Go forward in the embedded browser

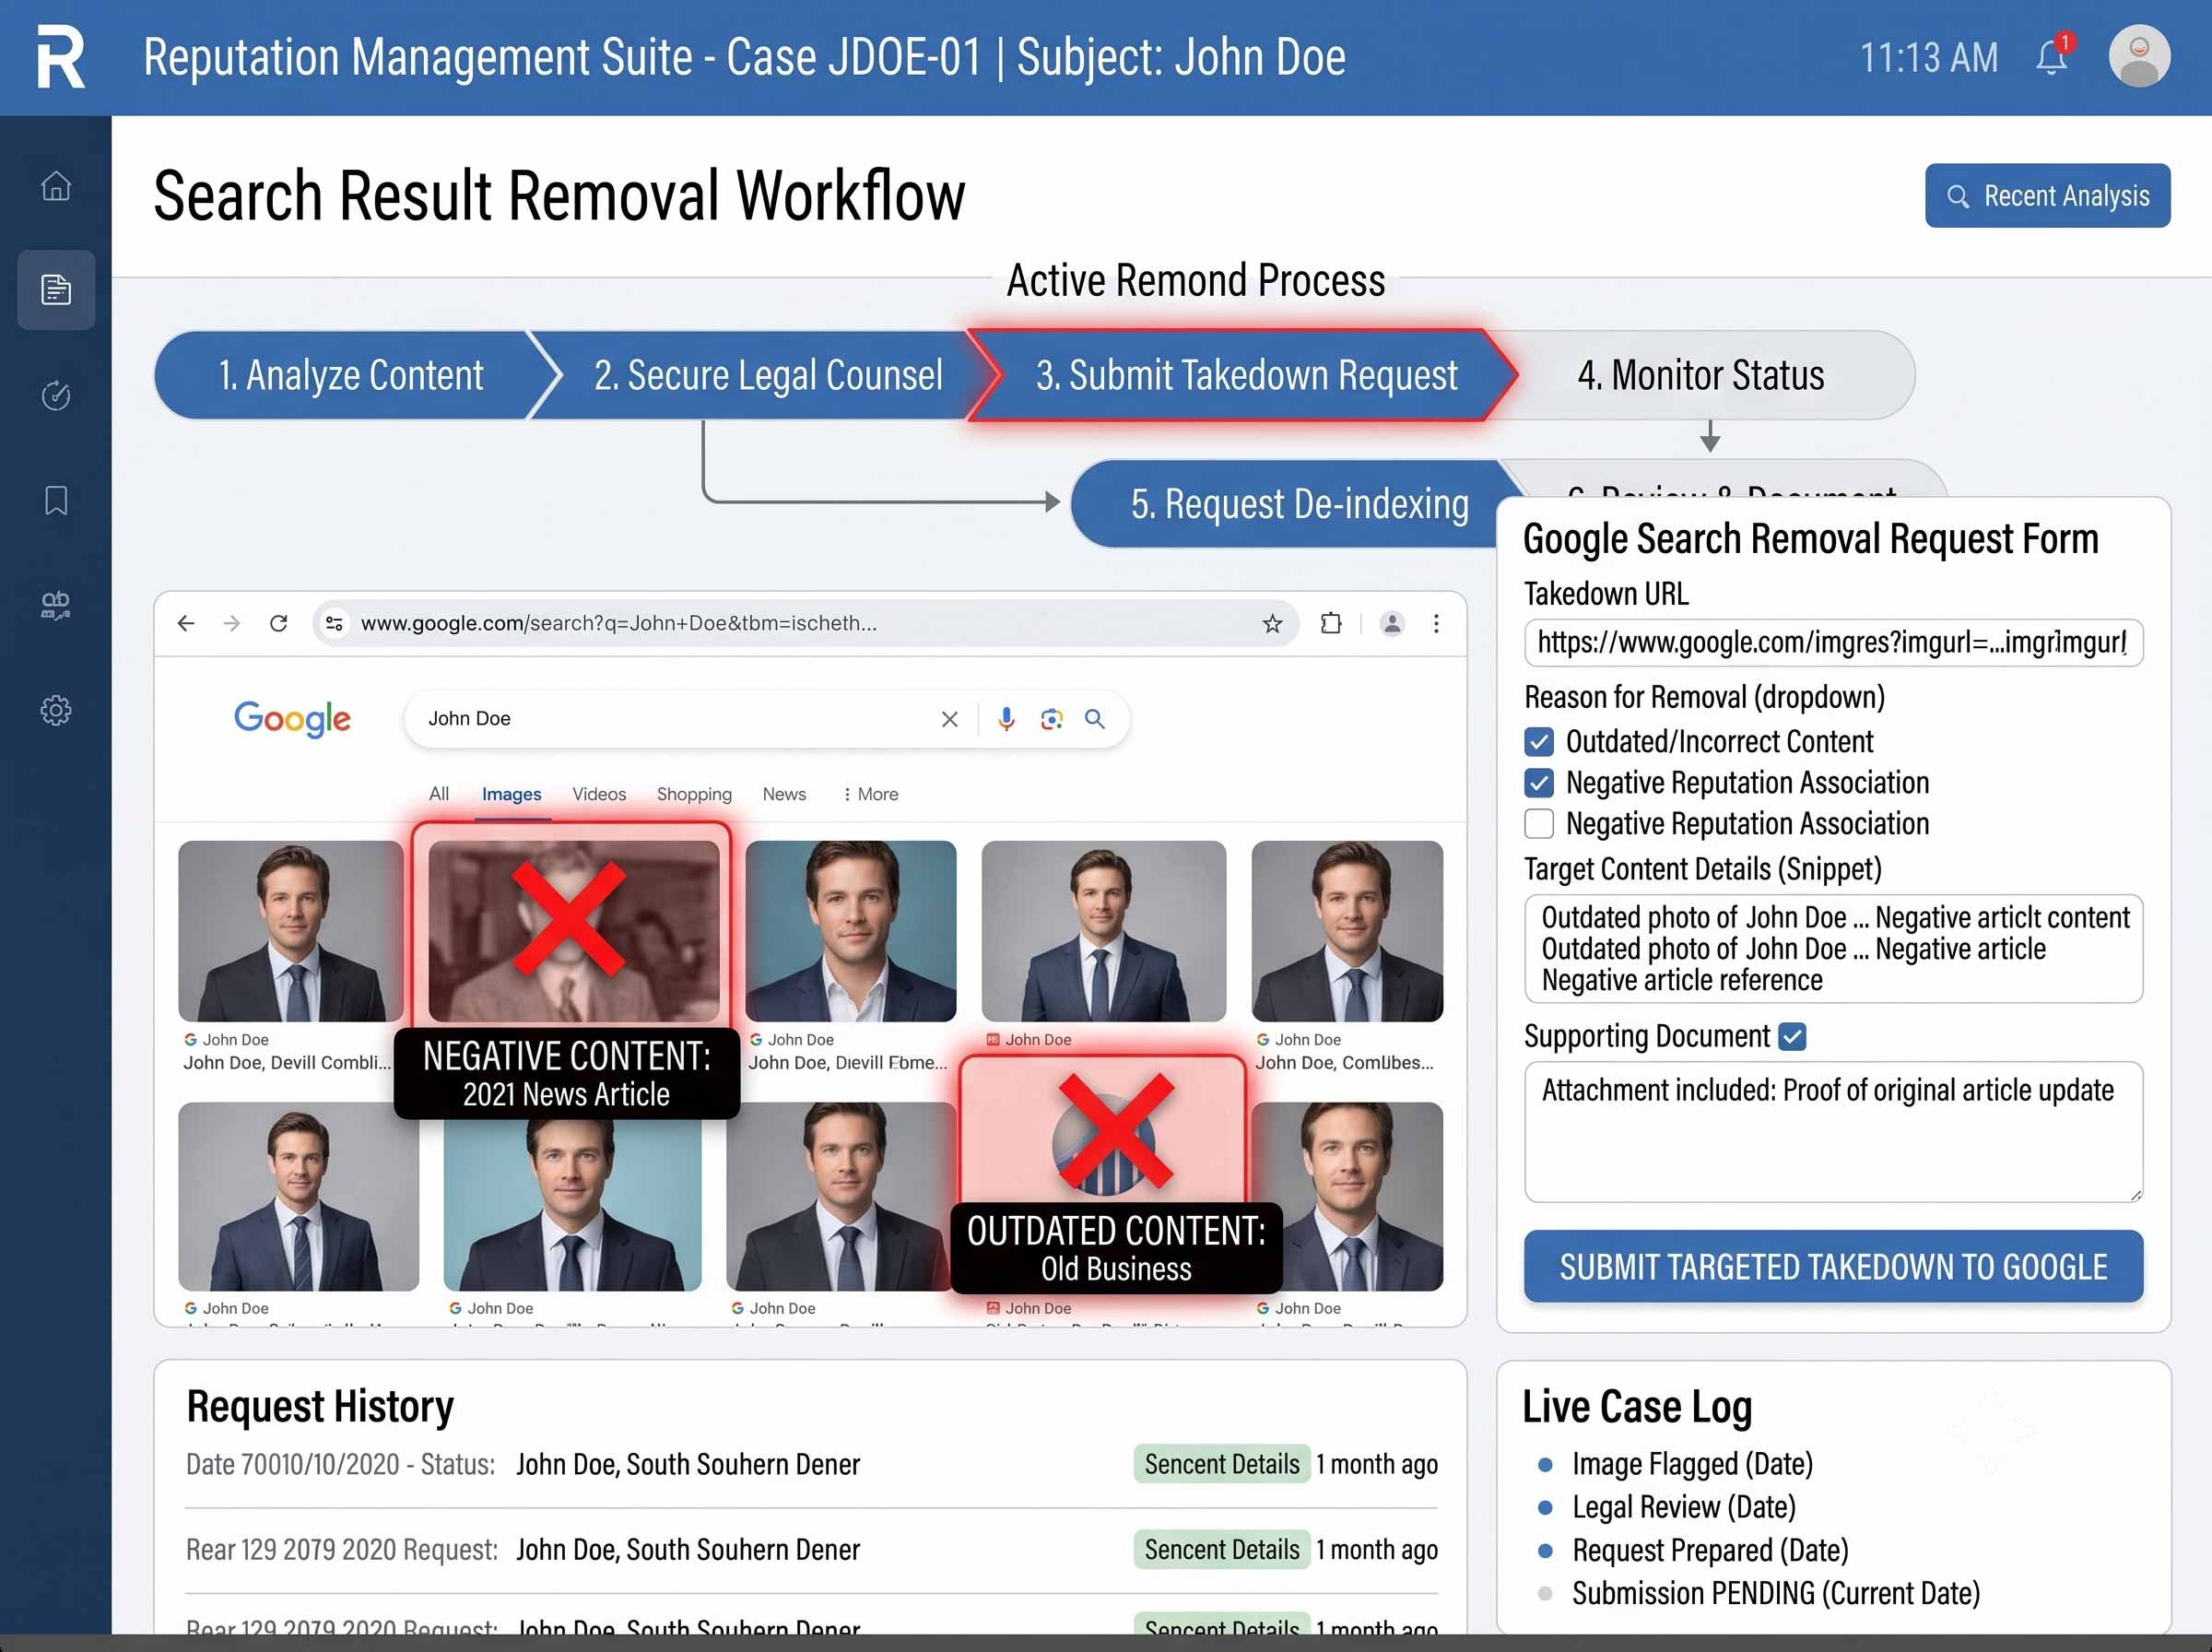coord(232,623)
